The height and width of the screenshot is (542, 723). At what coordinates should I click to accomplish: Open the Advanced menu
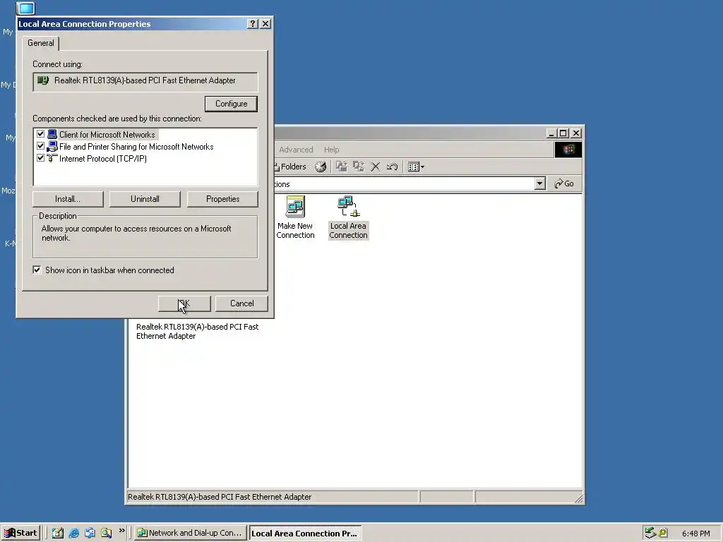click(296, 150)
